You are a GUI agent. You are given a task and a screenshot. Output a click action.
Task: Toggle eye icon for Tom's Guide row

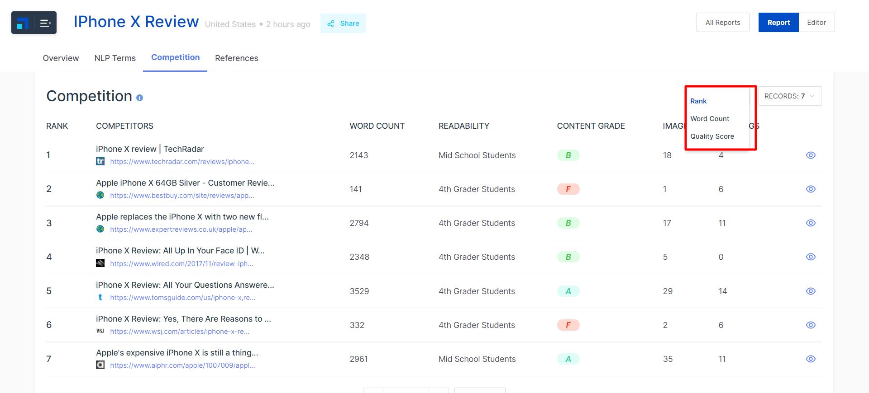811,291
